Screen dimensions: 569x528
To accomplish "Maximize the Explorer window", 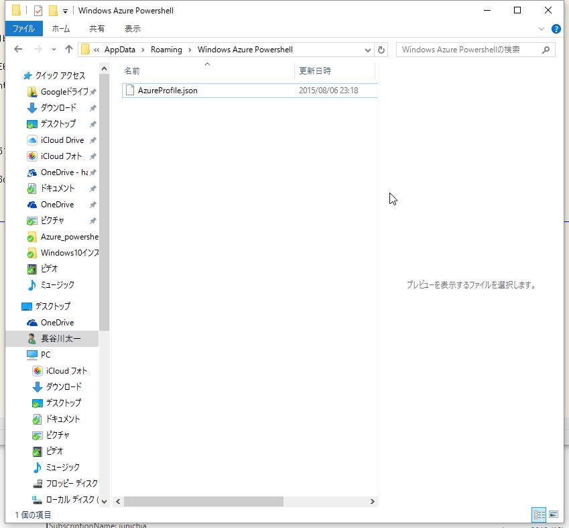I will point(517,10).
